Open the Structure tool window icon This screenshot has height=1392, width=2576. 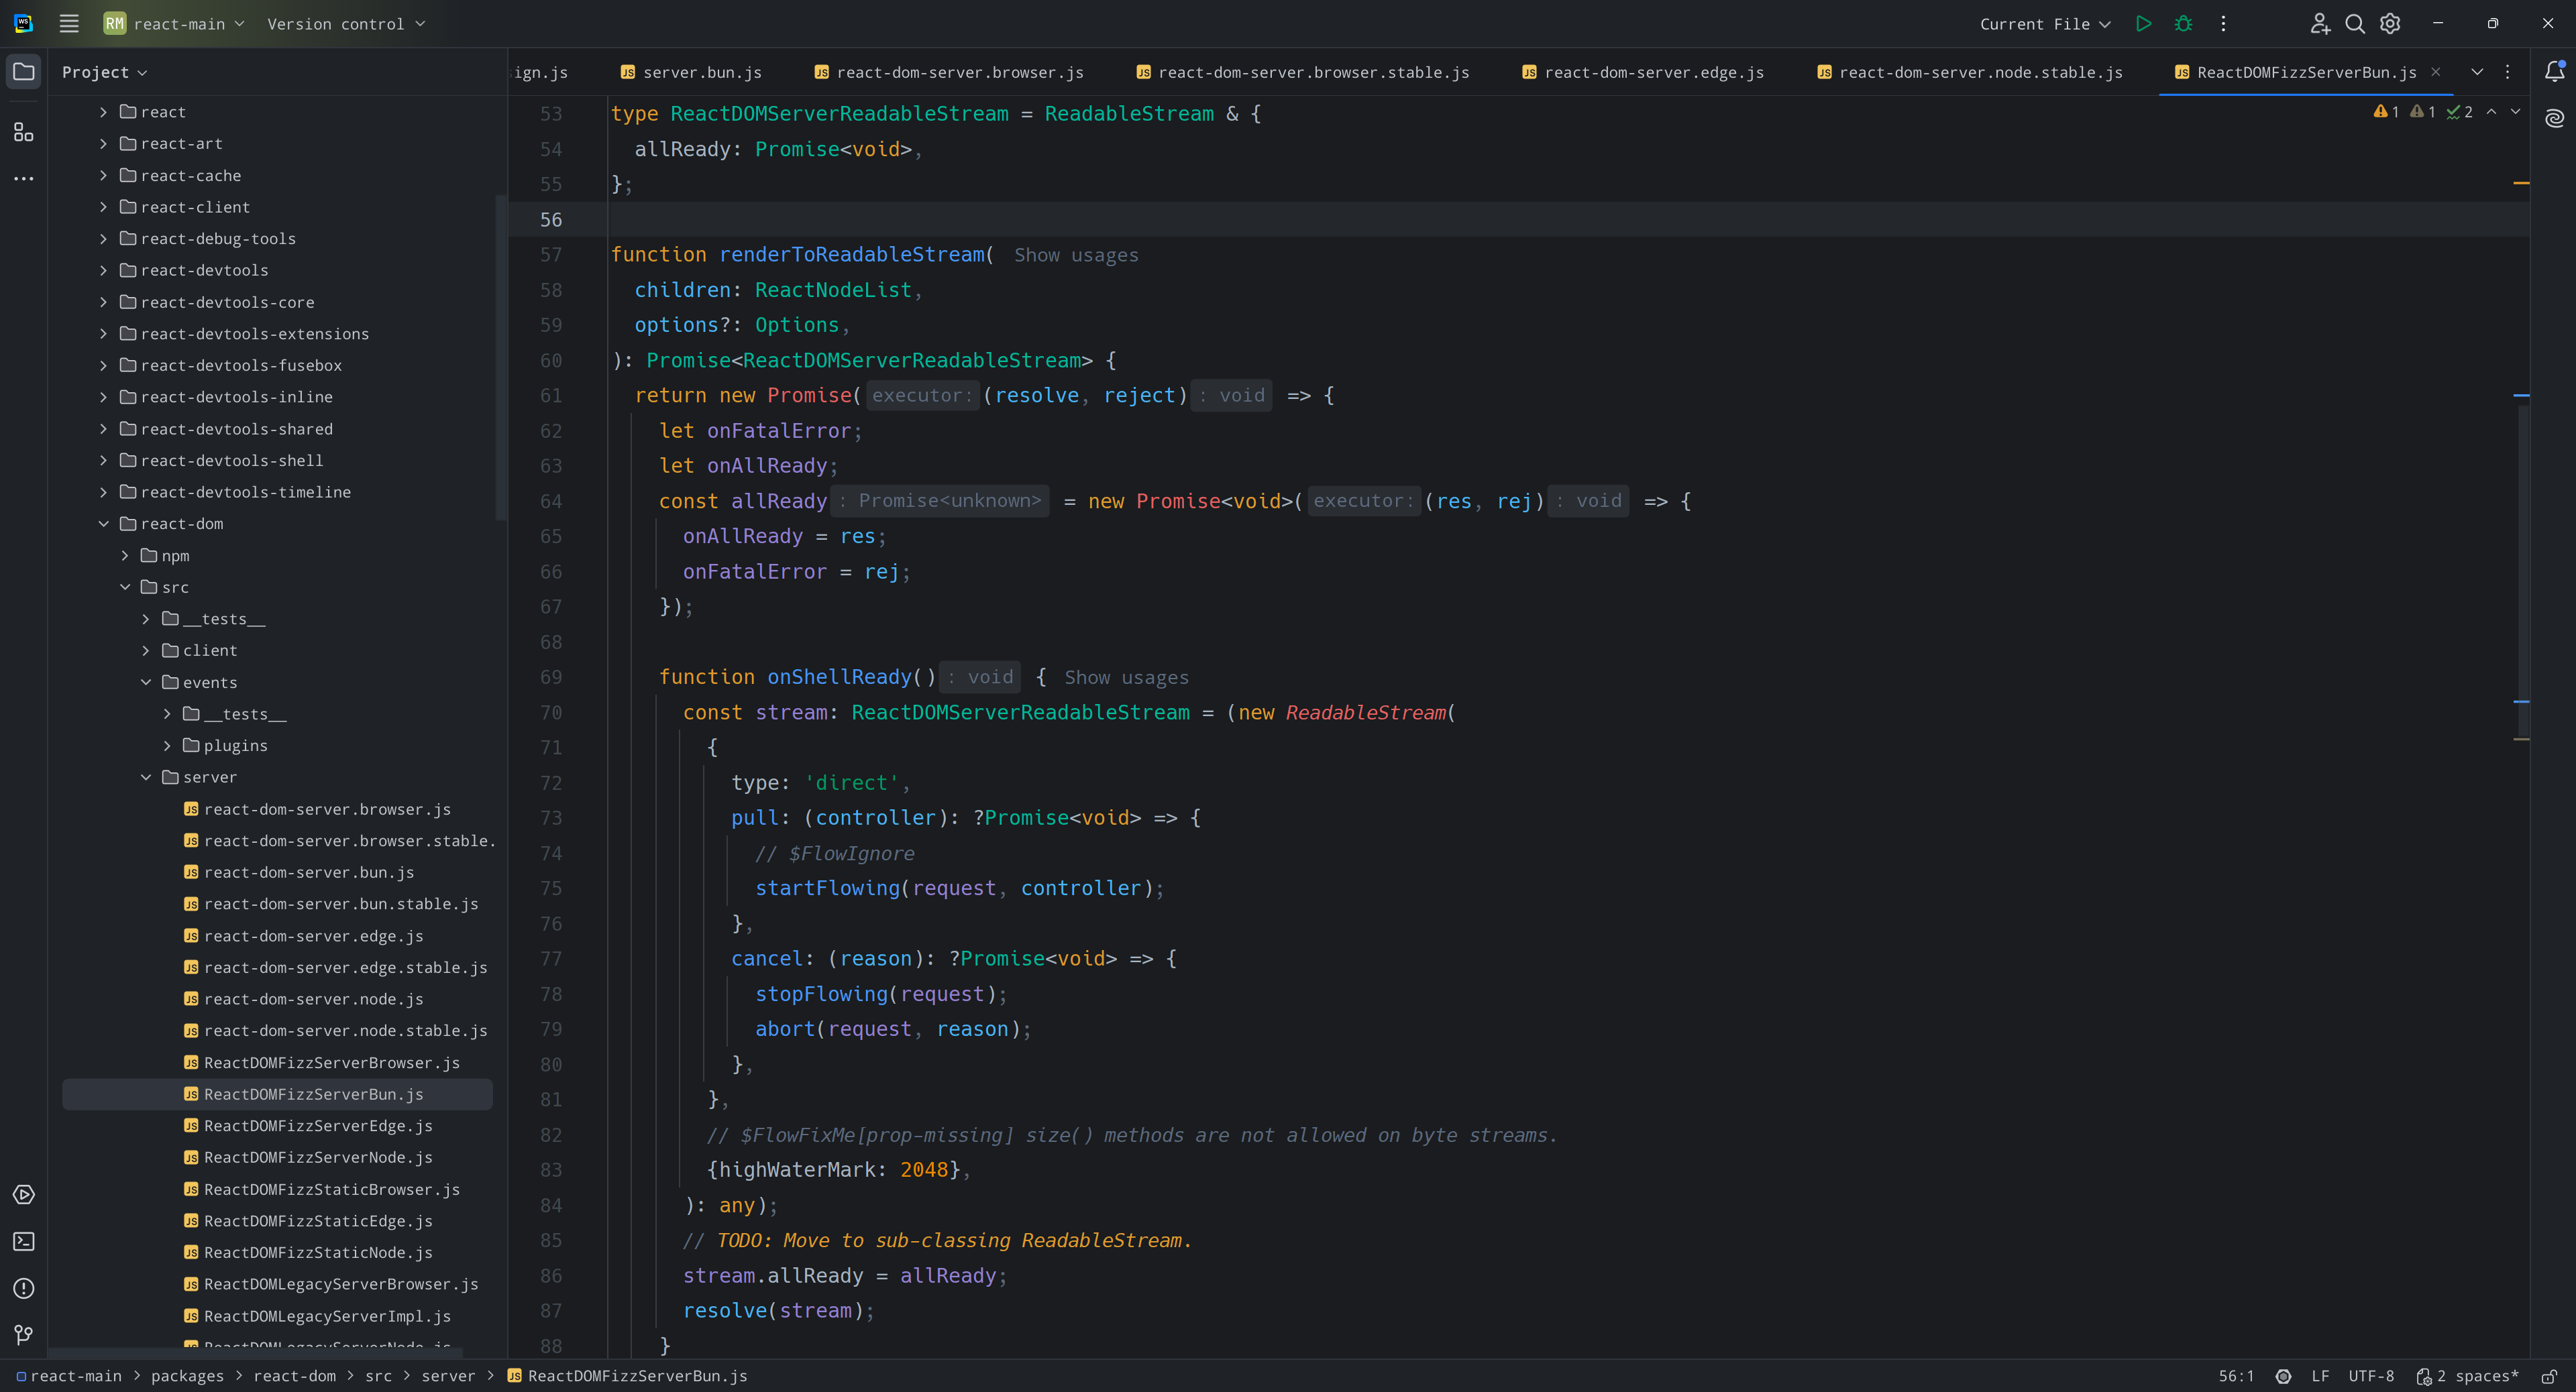23,132
